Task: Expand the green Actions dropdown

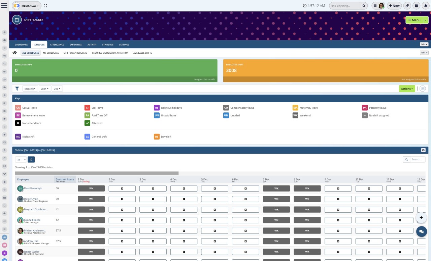Action: 407,89
